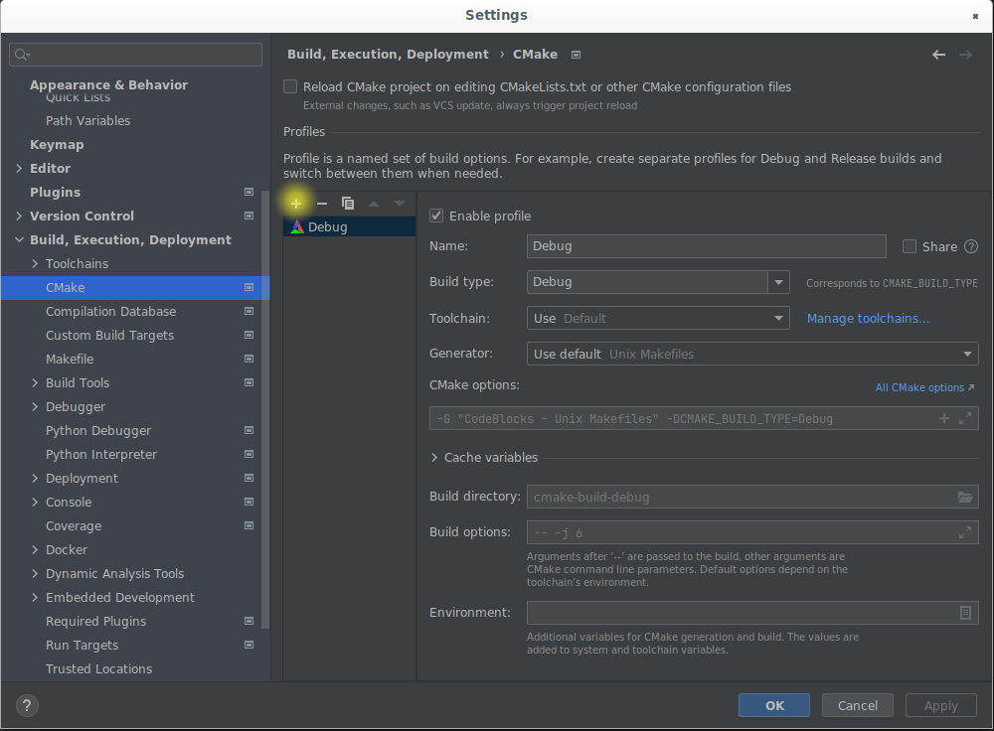994x731 pixels.
Task: Focus the settings search field
Action: click(x=135, y=55)
